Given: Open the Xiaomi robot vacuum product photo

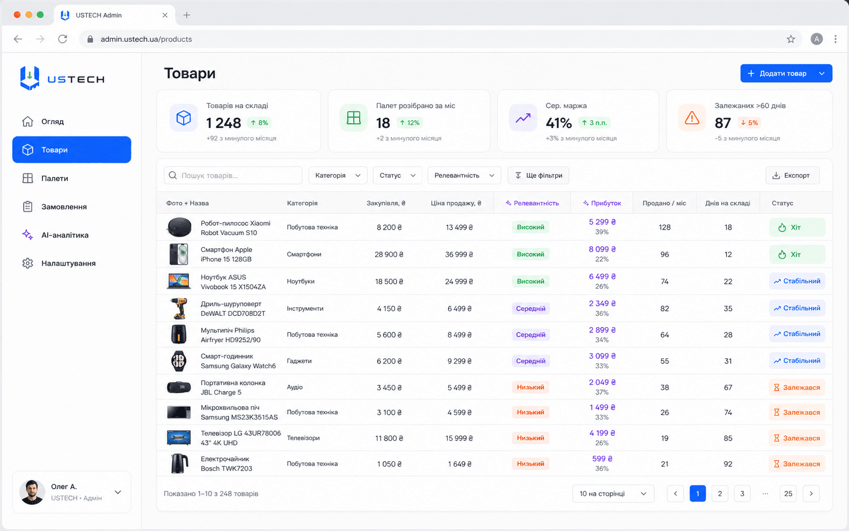Looking at the screenshot, I should 179,227.
